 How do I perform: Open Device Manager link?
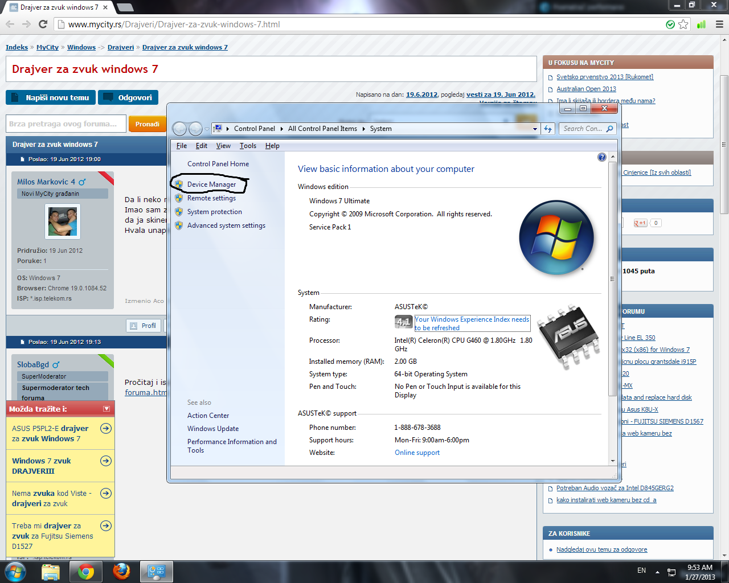point(211,184)
